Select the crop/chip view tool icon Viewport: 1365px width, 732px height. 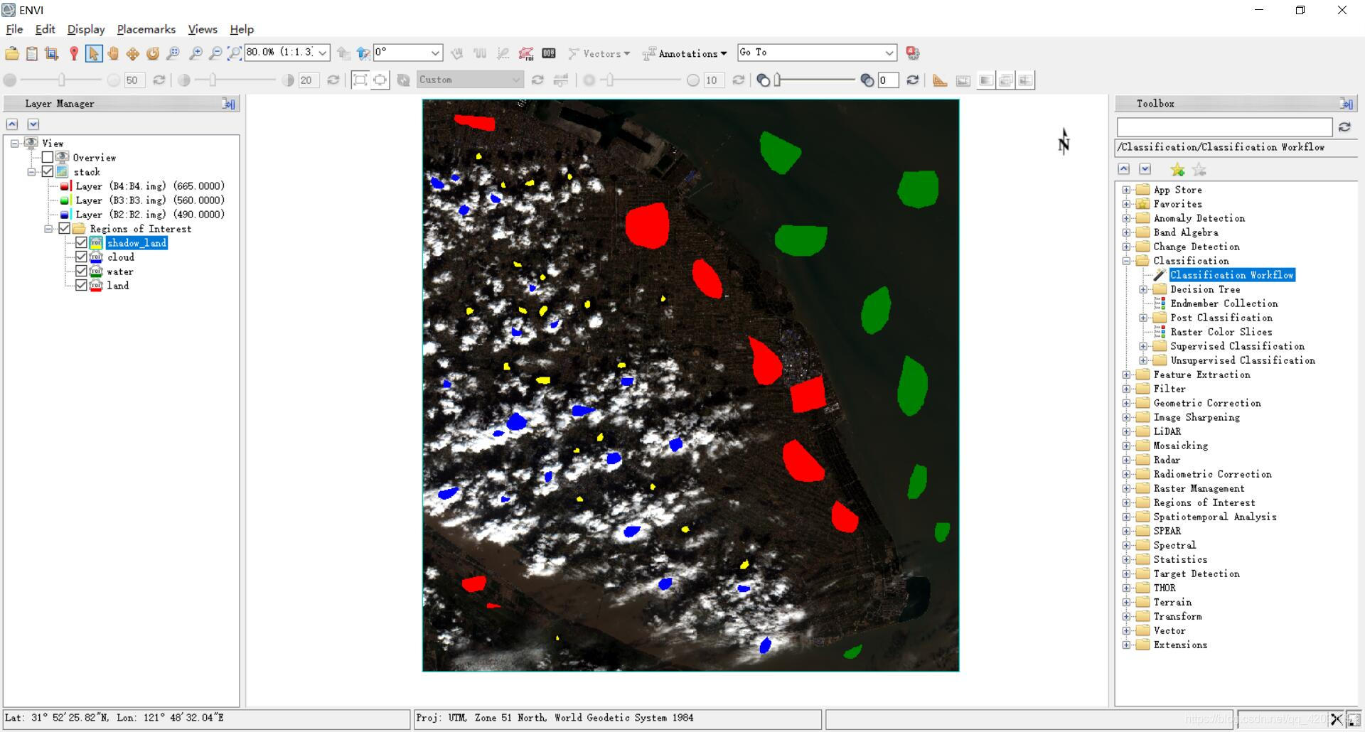[x=51, y=53]
